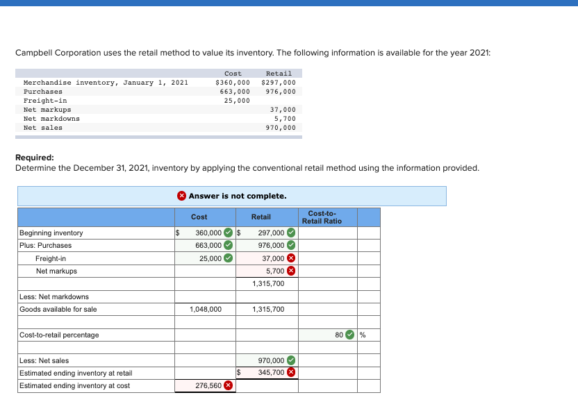Click Beginning inventory row label
The image size is (578, 411).
click(51, 233)
